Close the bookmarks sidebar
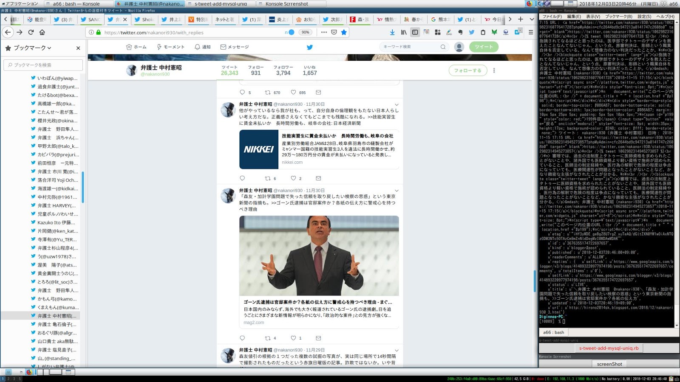This screenshot has height=382, width=680. (x=78, y=48)
